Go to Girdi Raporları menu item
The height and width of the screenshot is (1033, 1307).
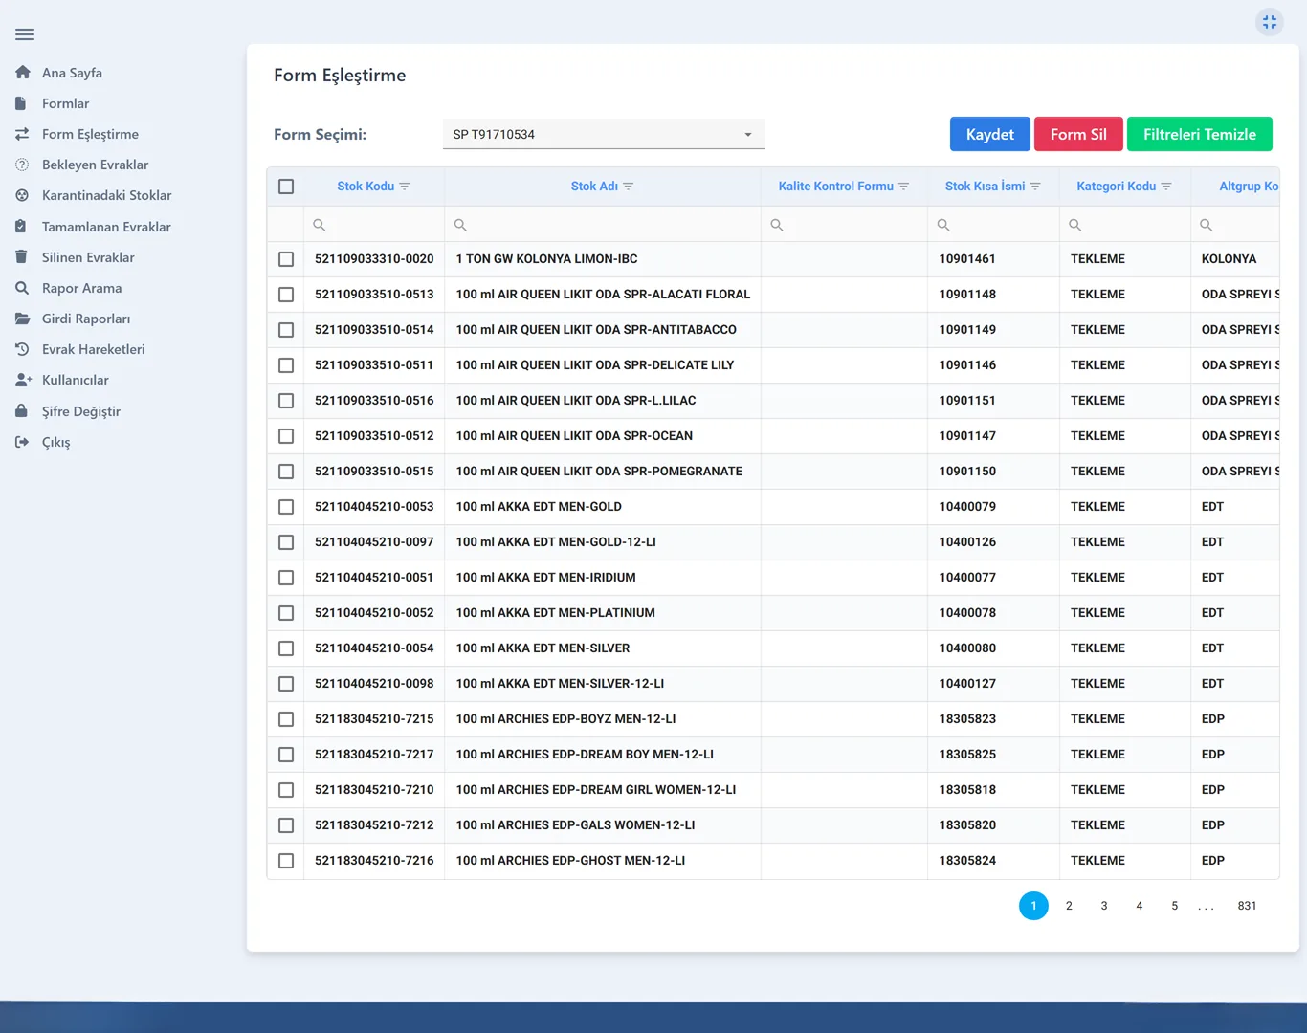pos(86,319)
